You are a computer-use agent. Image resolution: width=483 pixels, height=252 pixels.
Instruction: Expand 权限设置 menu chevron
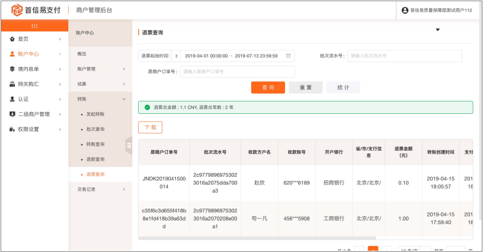coord(60,129)
